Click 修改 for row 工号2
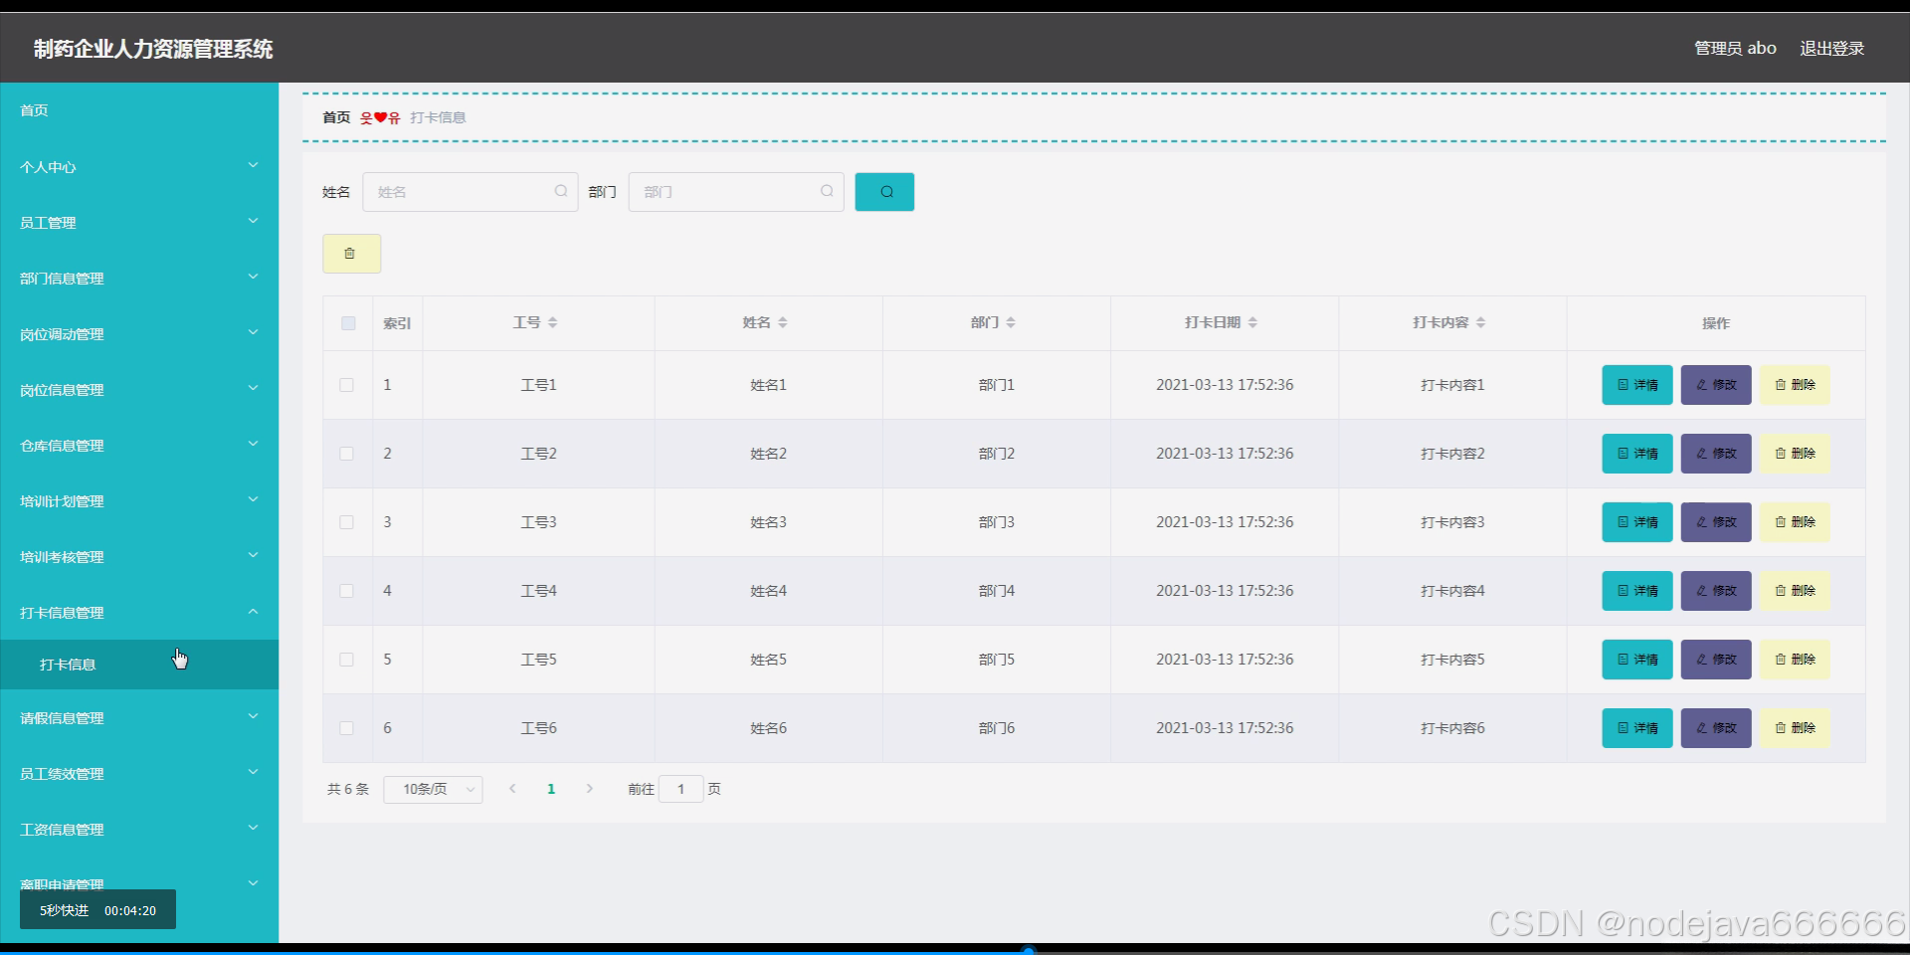1910x955 pixels. point(1716,454)
